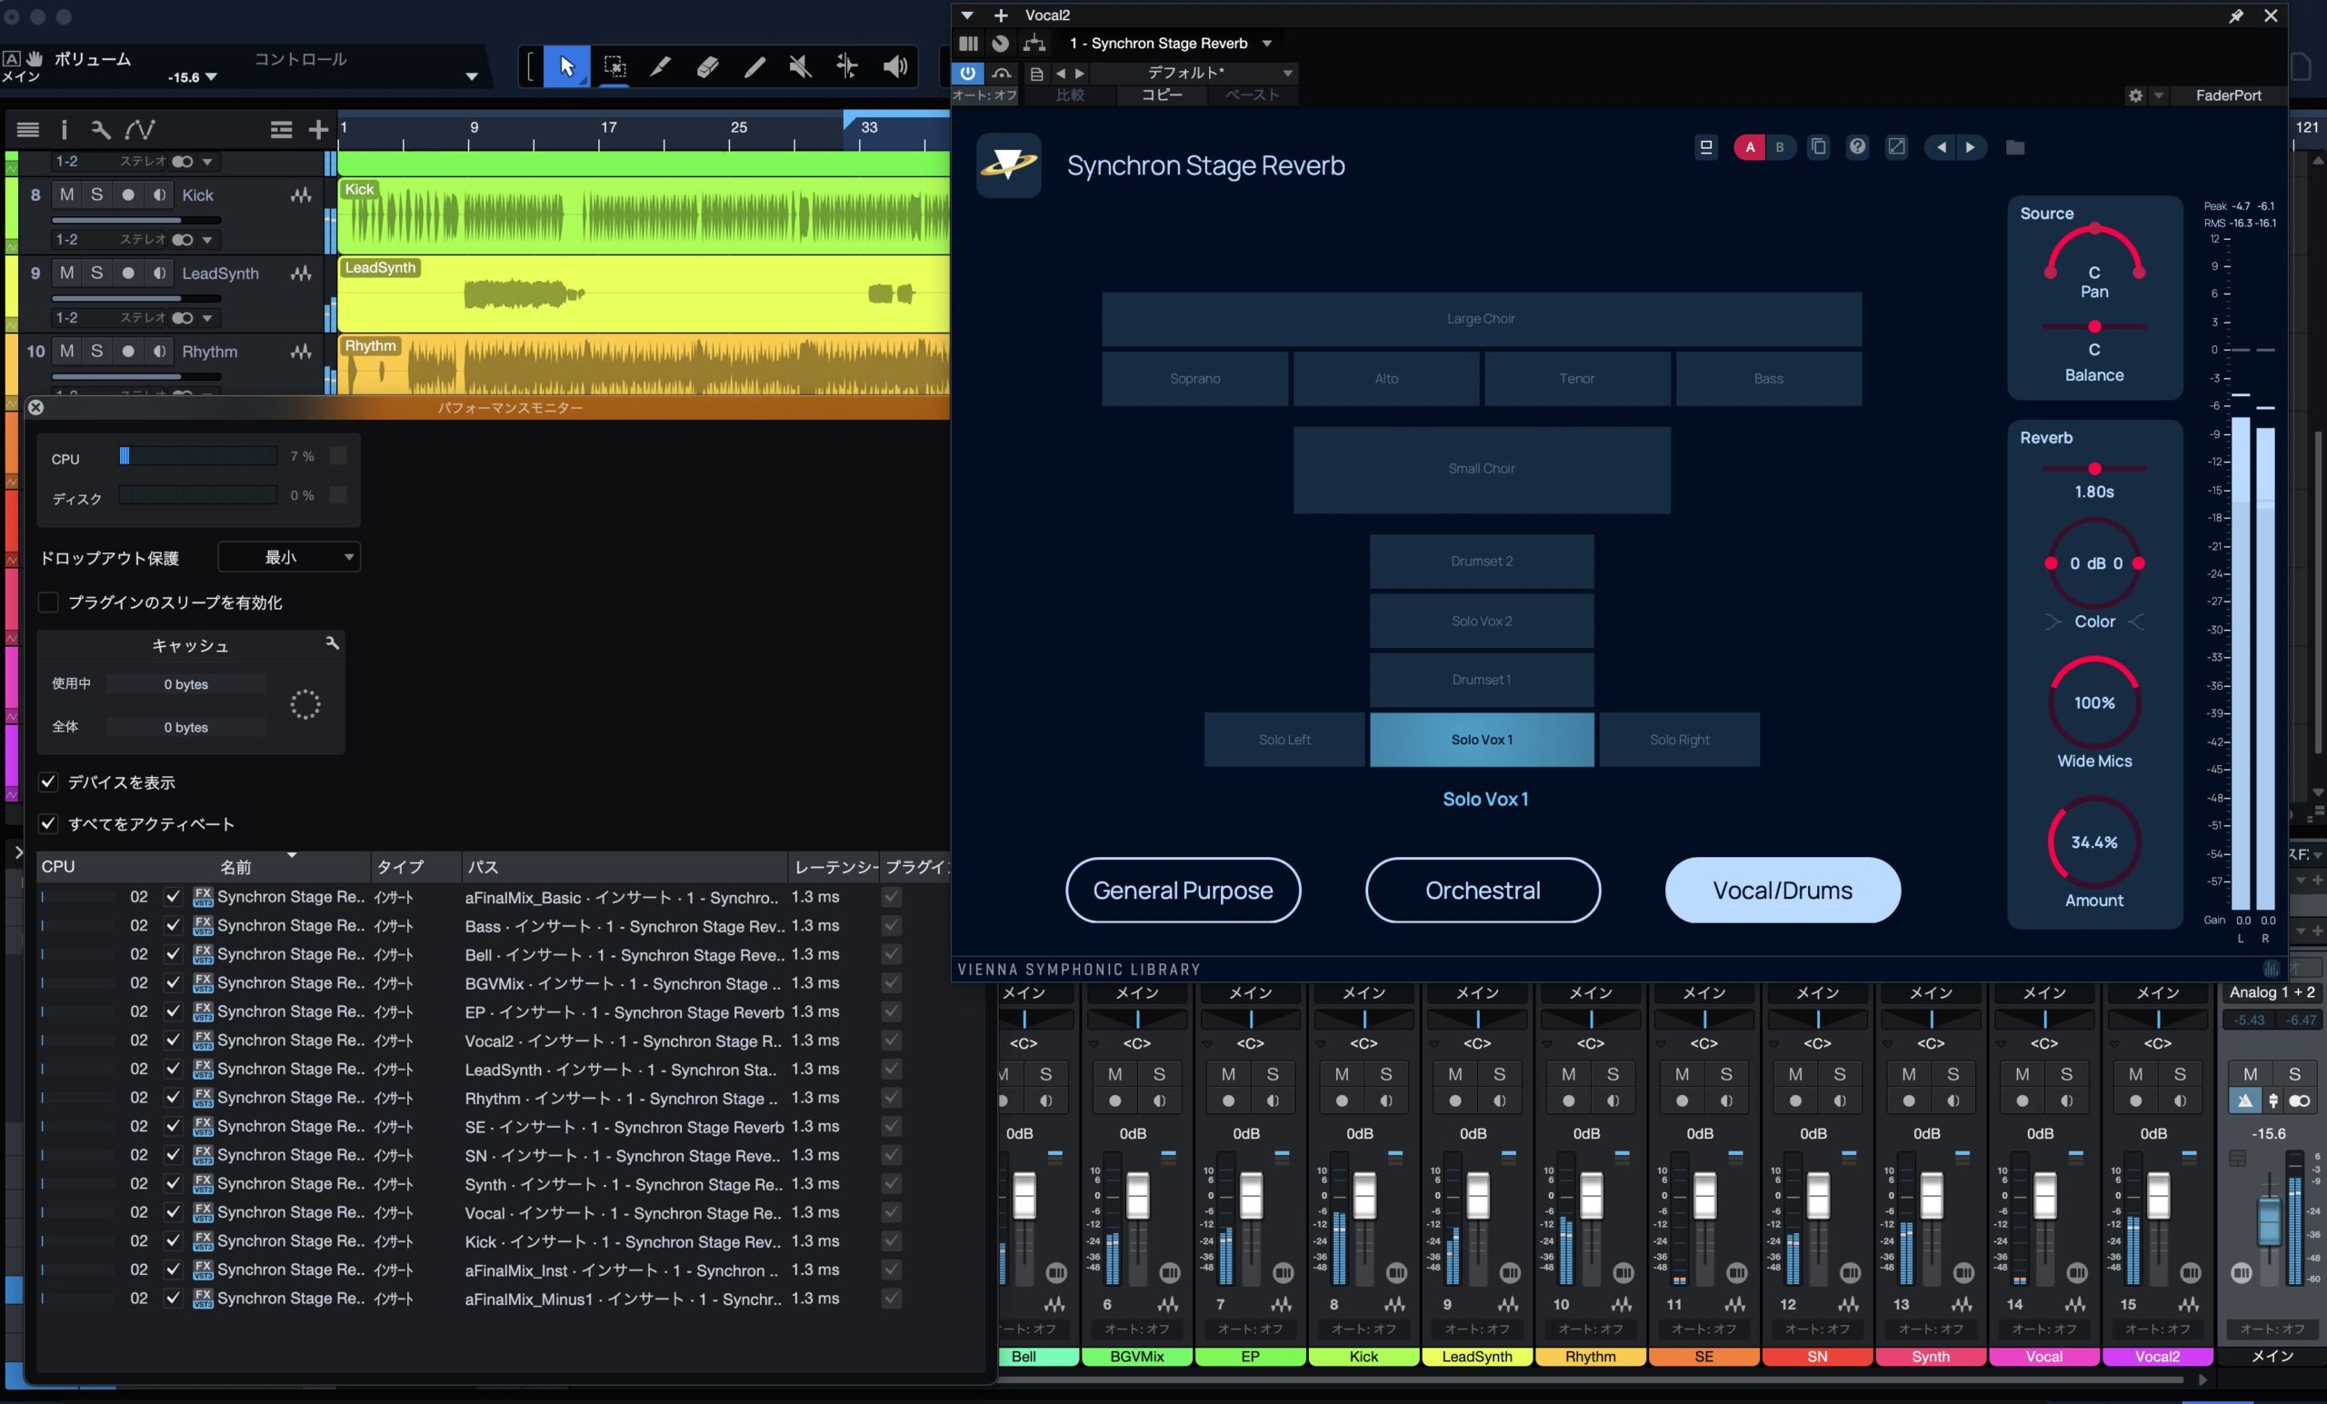Show automation curve icon
The image size is (2327, 1404).
click(141, 129)
